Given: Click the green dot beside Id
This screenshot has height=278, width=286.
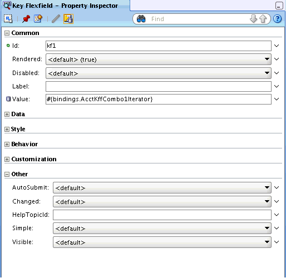Looking at the screenshot, I should (x=8, y=46).
